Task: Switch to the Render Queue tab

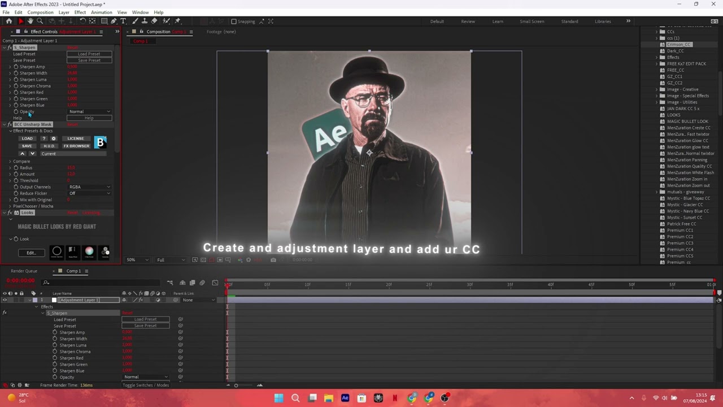Action: coord(24,271)
